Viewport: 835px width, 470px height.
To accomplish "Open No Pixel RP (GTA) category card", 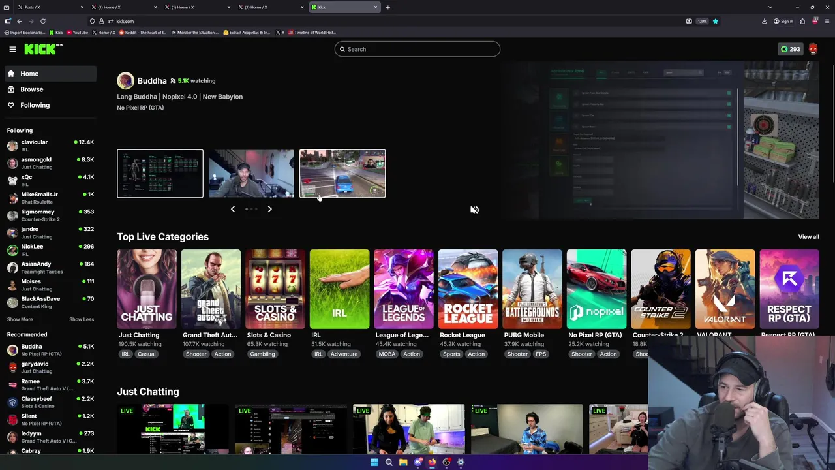I will coord(596,289).
